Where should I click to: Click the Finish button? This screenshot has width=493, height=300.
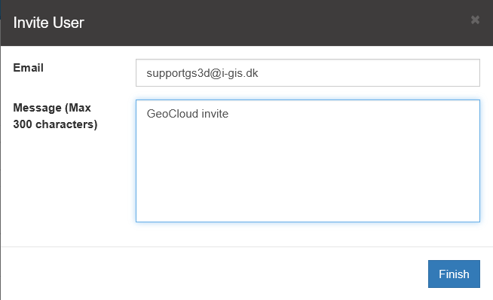[x=454, y=274]
